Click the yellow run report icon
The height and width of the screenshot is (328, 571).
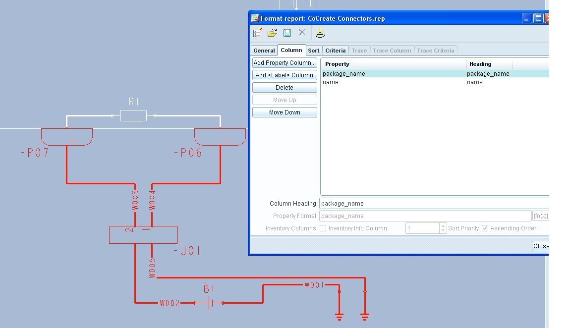click(x=320, y=33)
